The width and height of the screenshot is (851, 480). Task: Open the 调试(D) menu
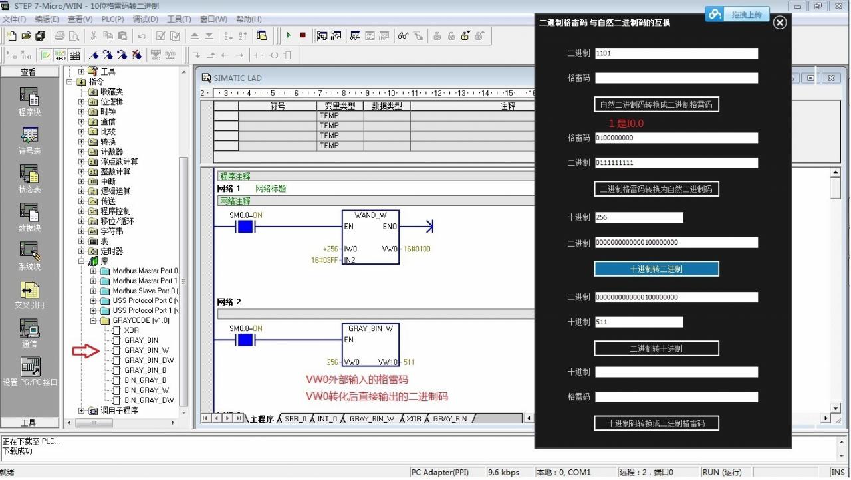tap(145, 19)
